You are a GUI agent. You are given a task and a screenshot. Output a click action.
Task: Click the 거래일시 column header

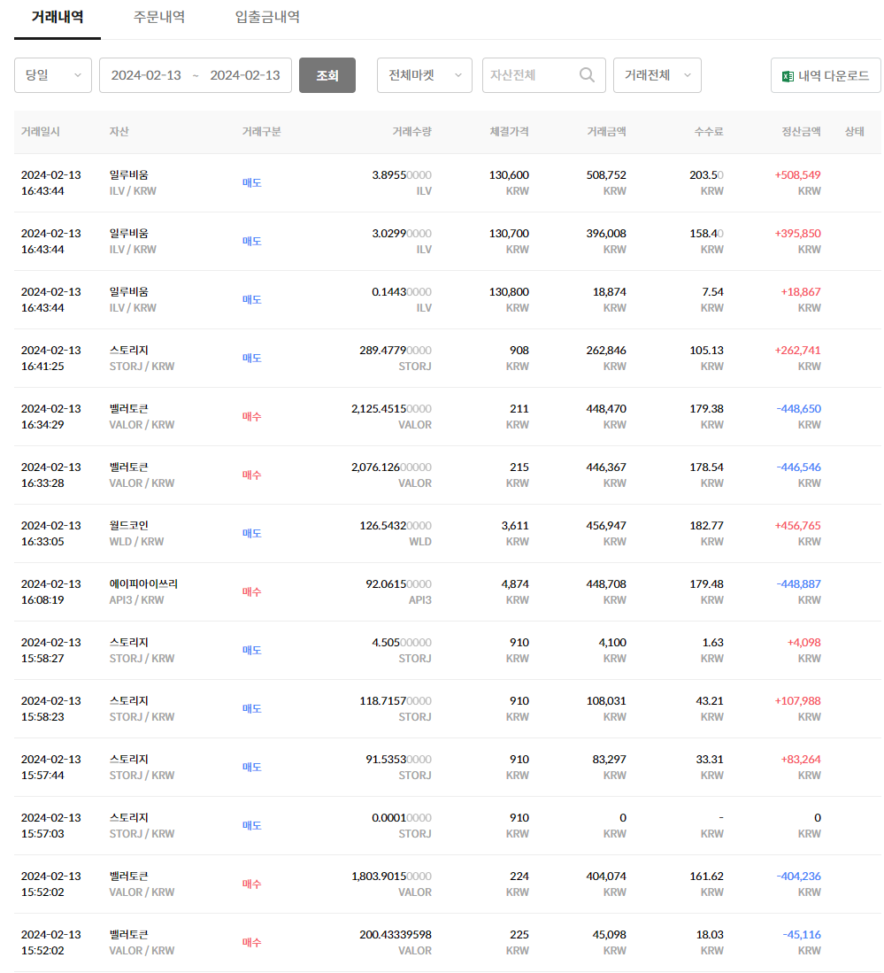(41, 132)
